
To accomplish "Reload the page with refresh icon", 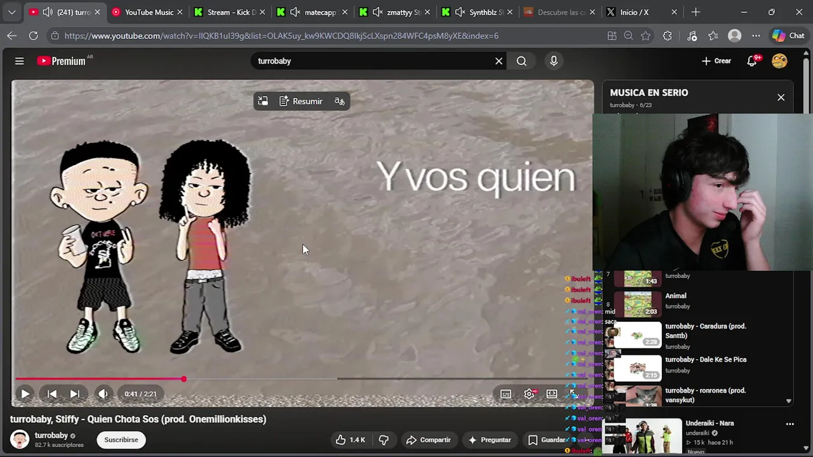I will pos(33,36).
